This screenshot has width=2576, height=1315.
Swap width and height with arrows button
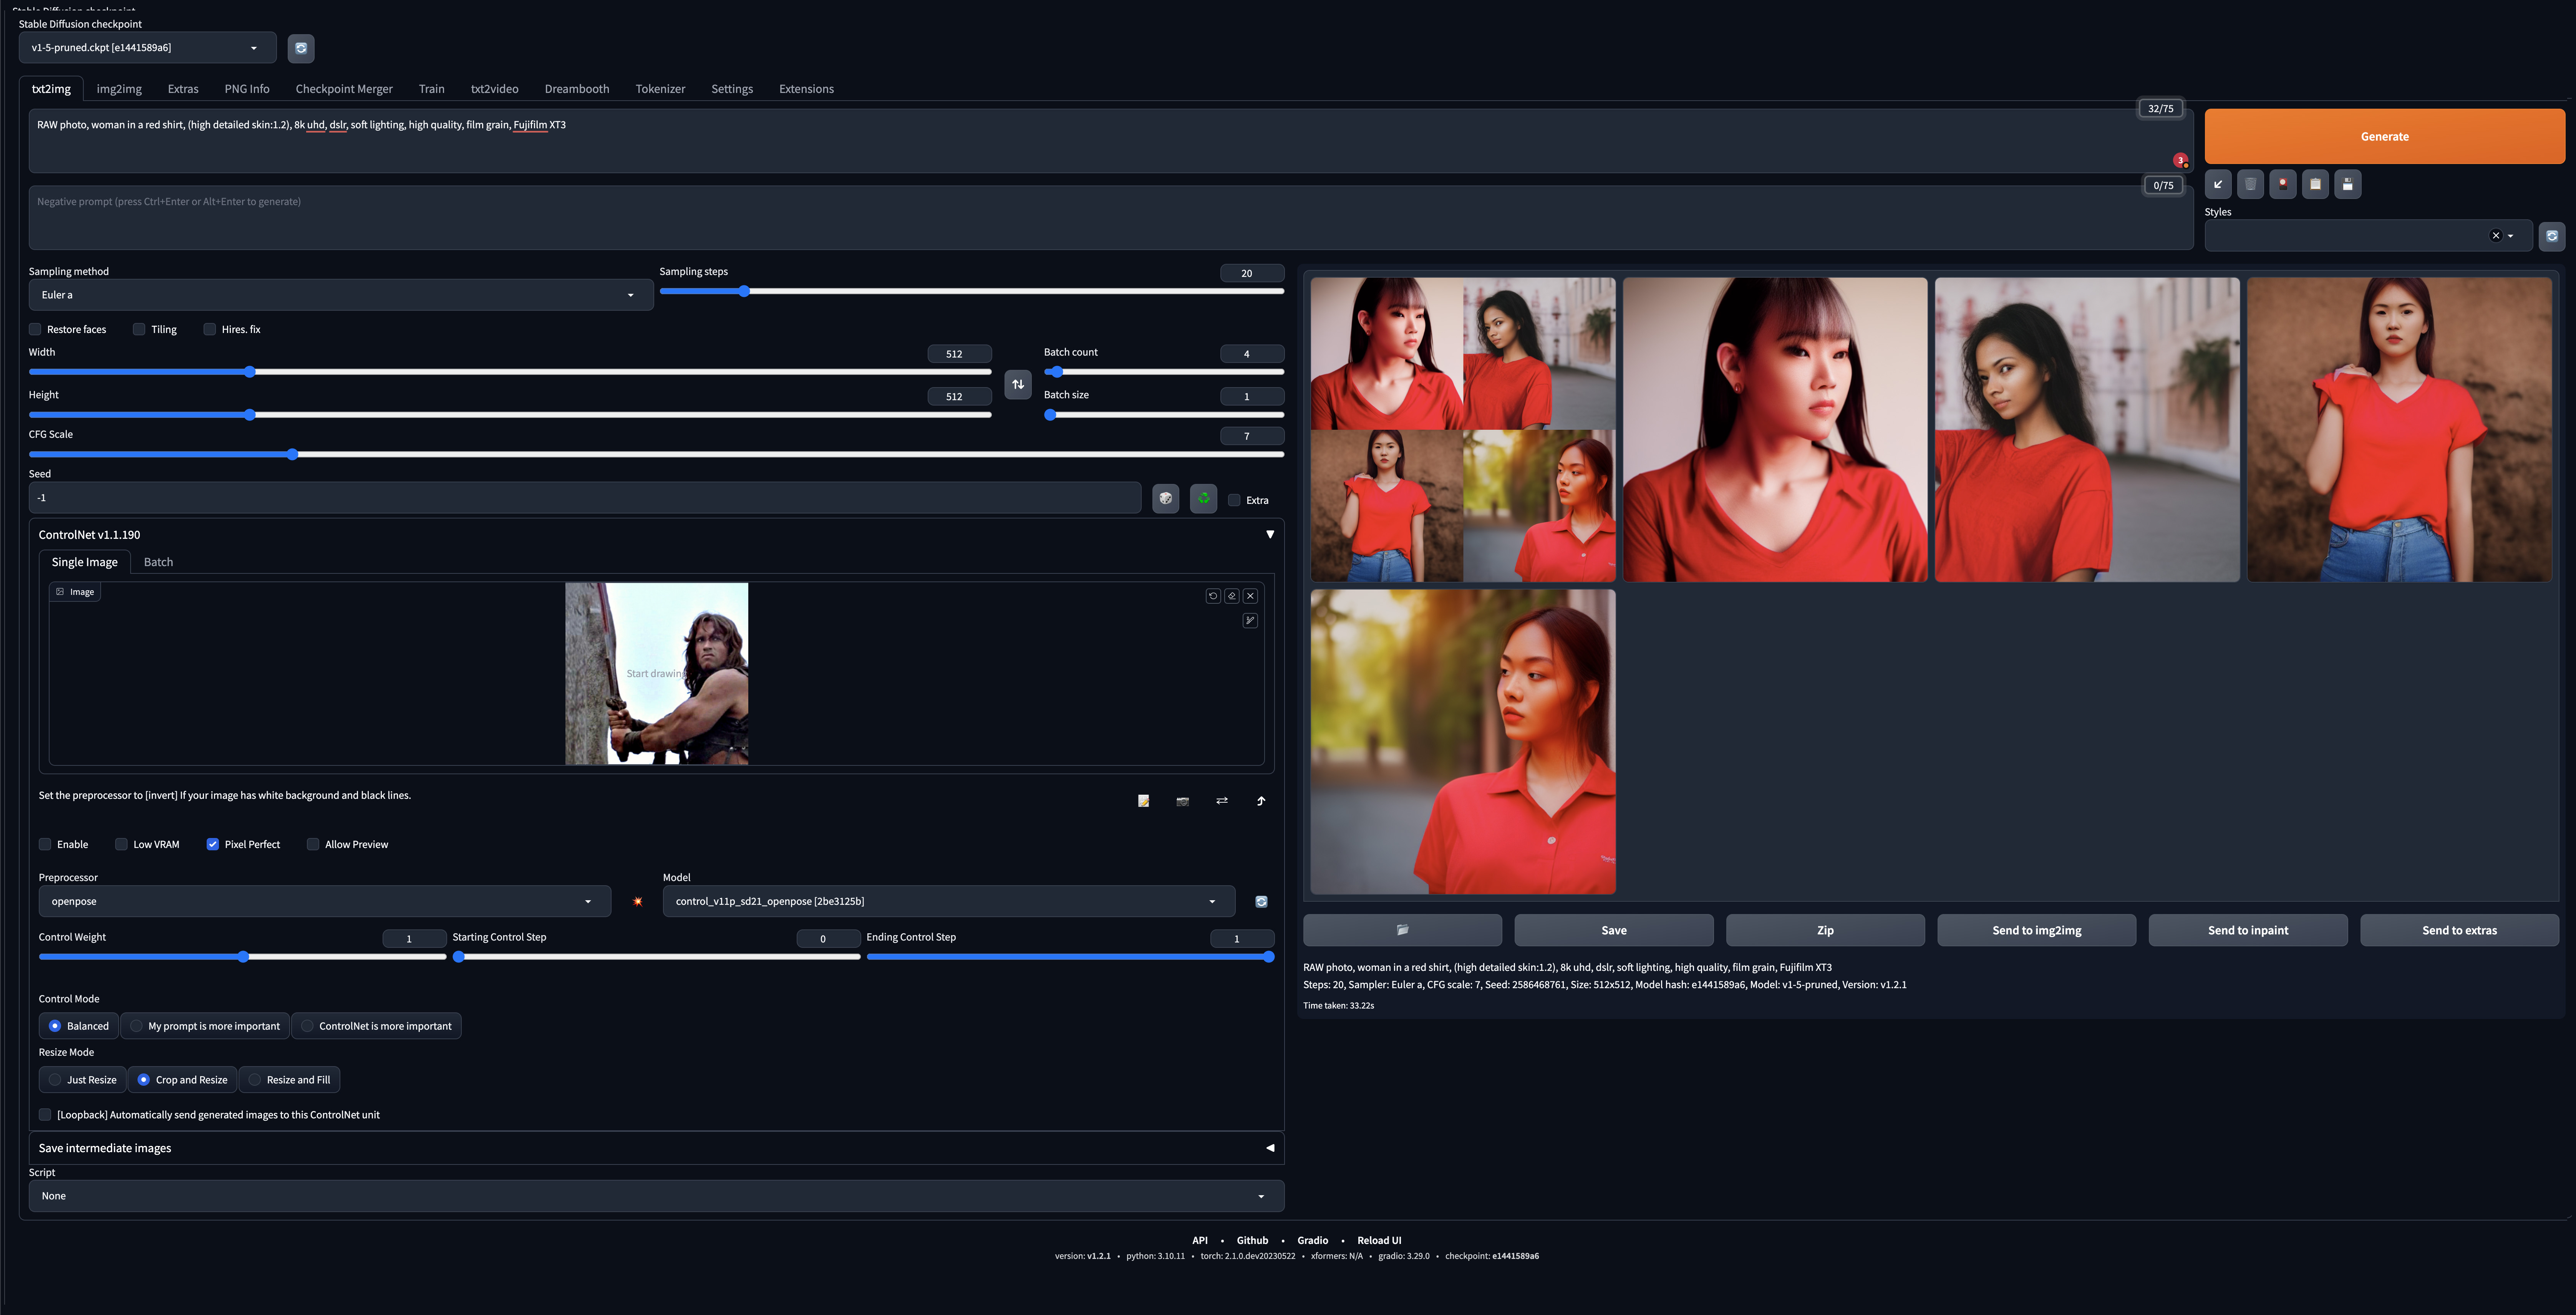coord(1017,384)
